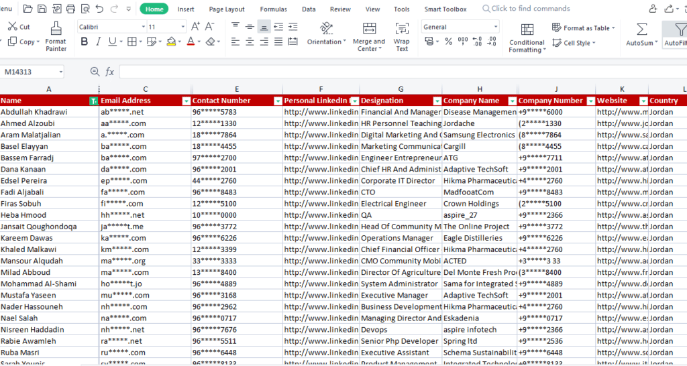Click the Home tab pill
This screenshot has width=687, height=366.
154,9
